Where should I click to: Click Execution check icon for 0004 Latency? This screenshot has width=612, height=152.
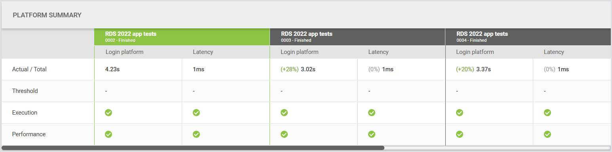(x=547, y=113)
